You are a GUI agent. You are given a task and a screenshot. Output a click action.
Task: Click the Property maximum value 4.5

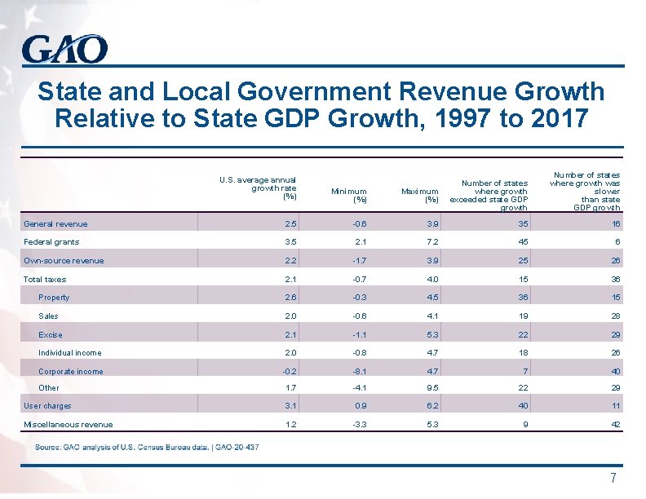click(432, 298)
